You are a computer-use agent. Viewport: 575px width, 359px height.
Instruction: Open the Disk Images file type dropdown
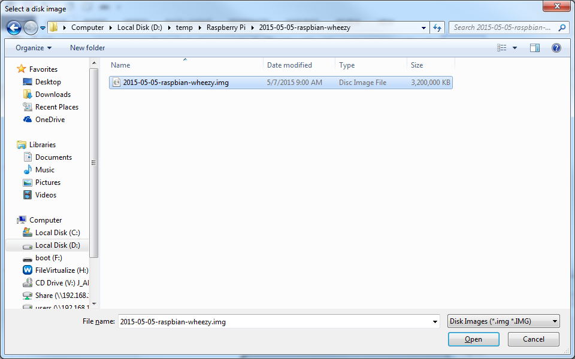[x=503, y=321]
